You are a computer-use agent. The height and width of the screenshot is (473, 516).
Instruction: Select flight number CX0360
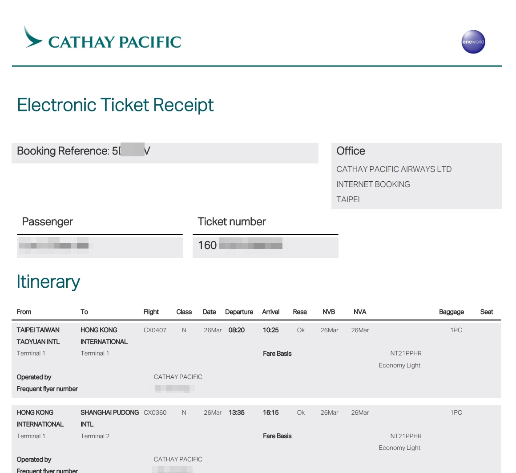point(155,413)
